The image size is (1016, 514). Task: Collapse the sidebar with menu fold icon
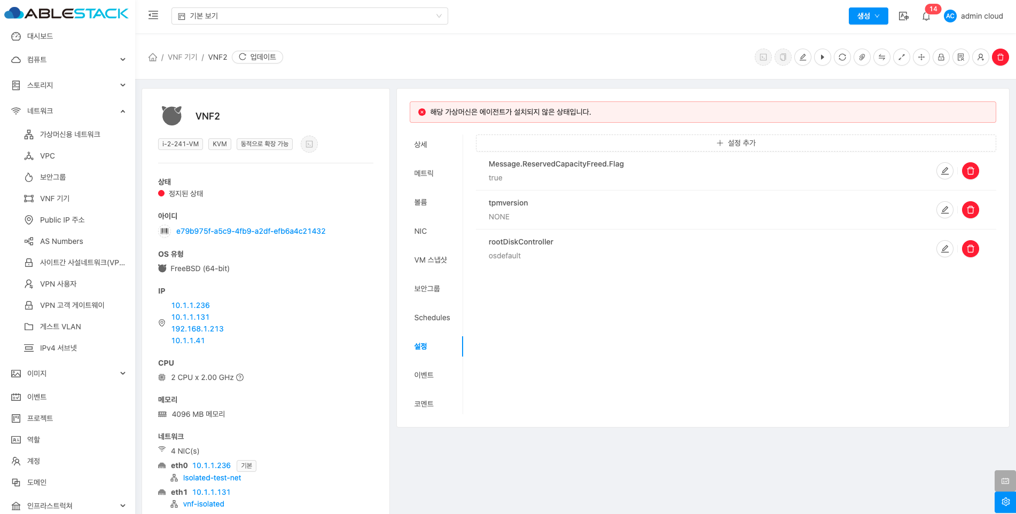153,15
